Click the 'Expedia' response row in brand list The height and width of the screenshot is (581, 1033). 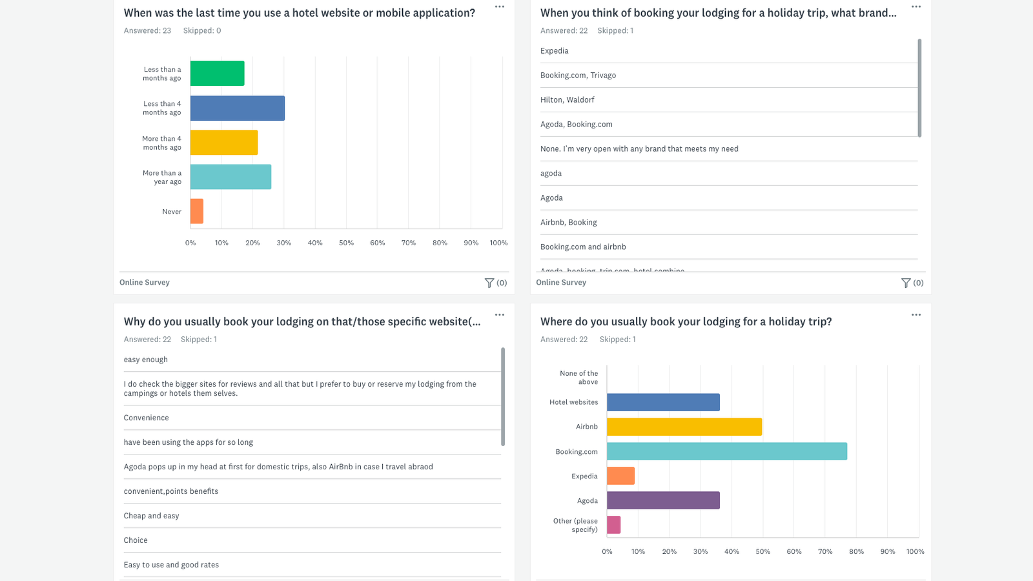pos(554,50)
